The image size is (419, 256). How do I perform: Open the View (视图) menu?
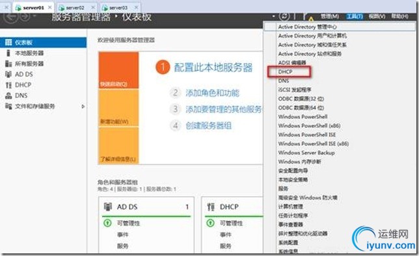[x=377, y=16]
